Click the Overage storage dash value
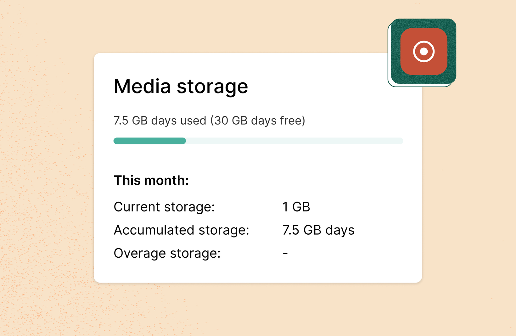Image resolution: width=516 pixels, height=336 pixels. pos(285,253)
